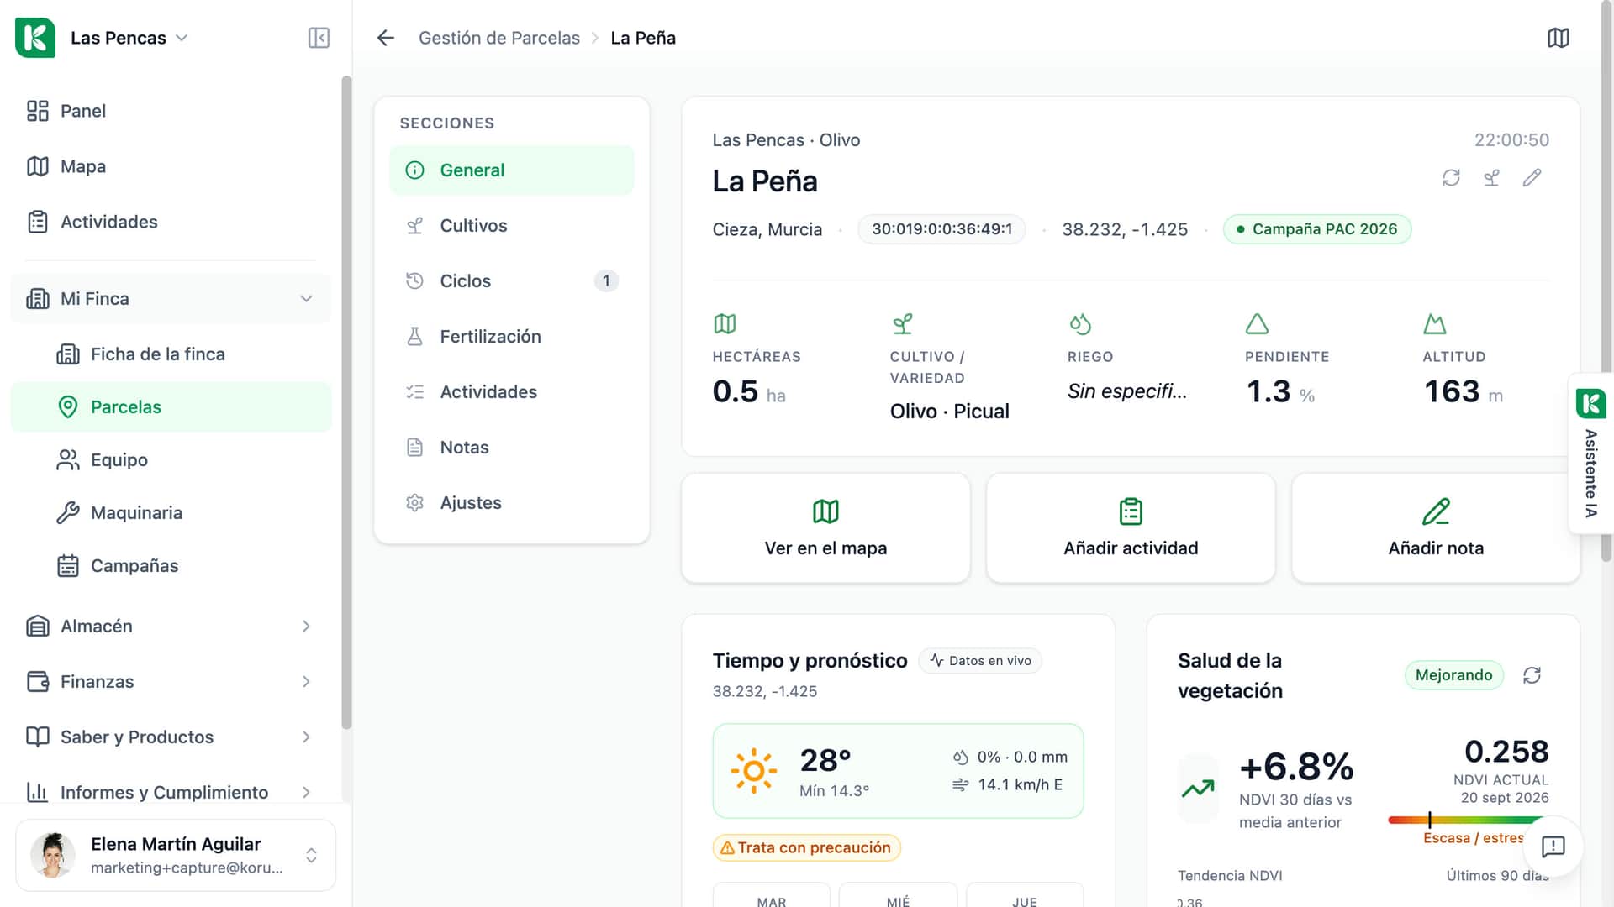The height and width of the screenshot is (907, 1614).
Task: Open the Elena Martín Aguilar user menu
Action: click(x=176, y=855)
